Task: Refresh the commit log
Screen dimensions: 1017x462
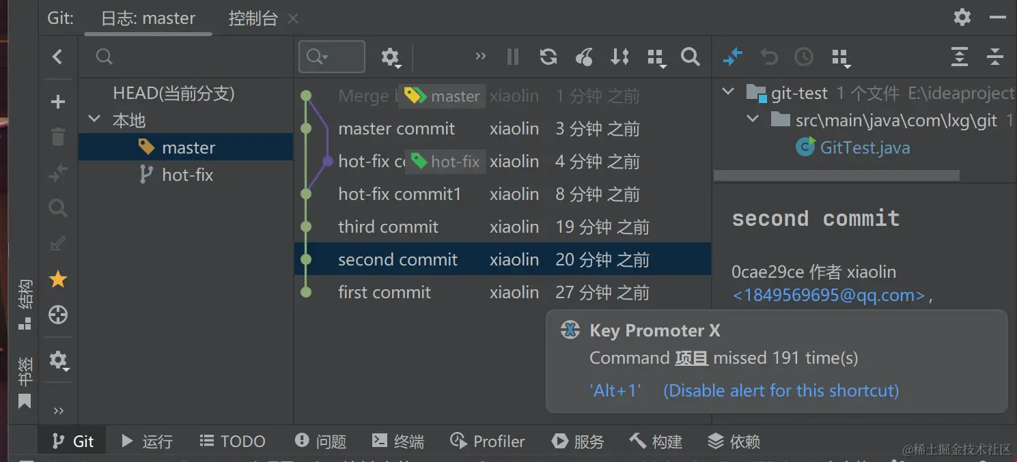Action: [x=548, y=57]
